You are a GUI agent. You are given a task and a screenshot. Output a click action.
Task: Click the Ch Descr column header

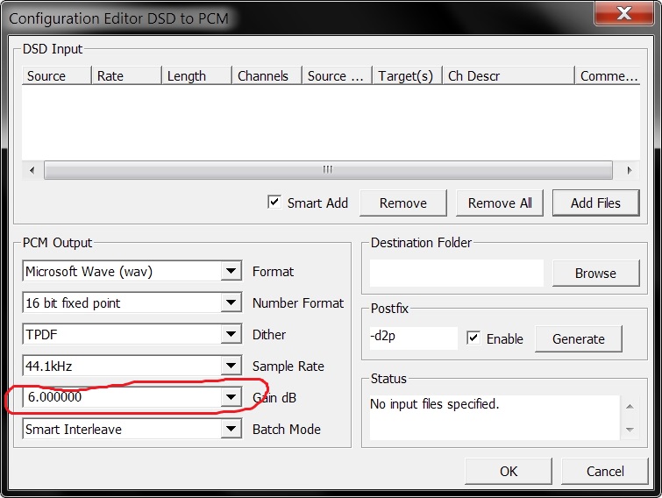[509, 75]
